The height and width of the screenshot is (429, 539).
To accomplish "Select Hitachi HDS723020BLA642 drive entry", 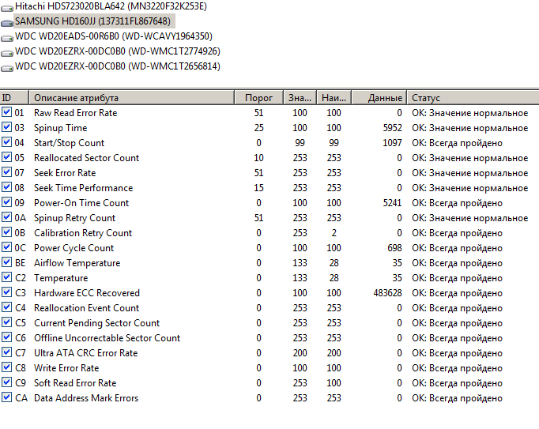I will click(x=111, y=6).
